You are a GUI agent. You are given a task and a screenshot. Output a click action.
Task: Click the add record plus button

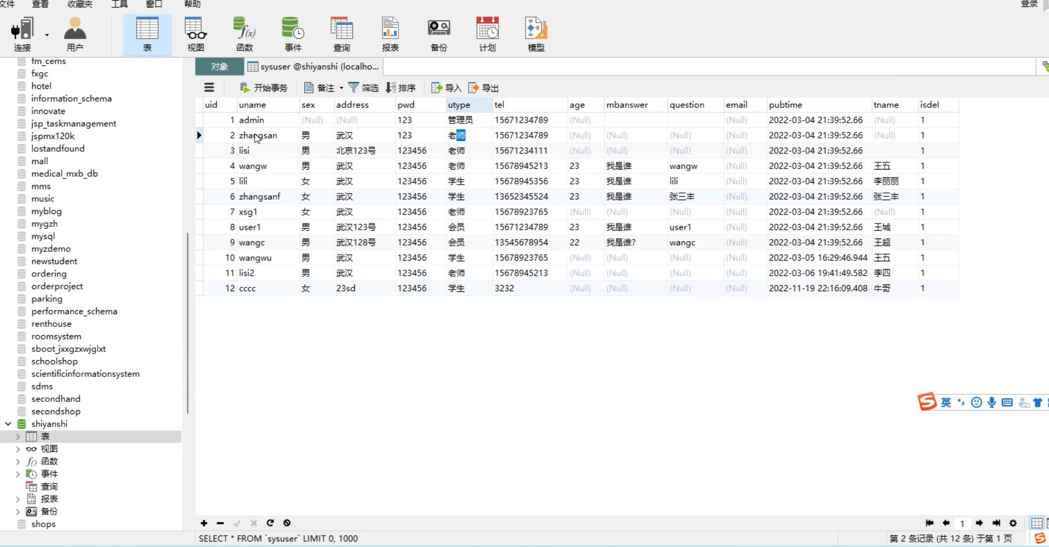pos(204,523)
